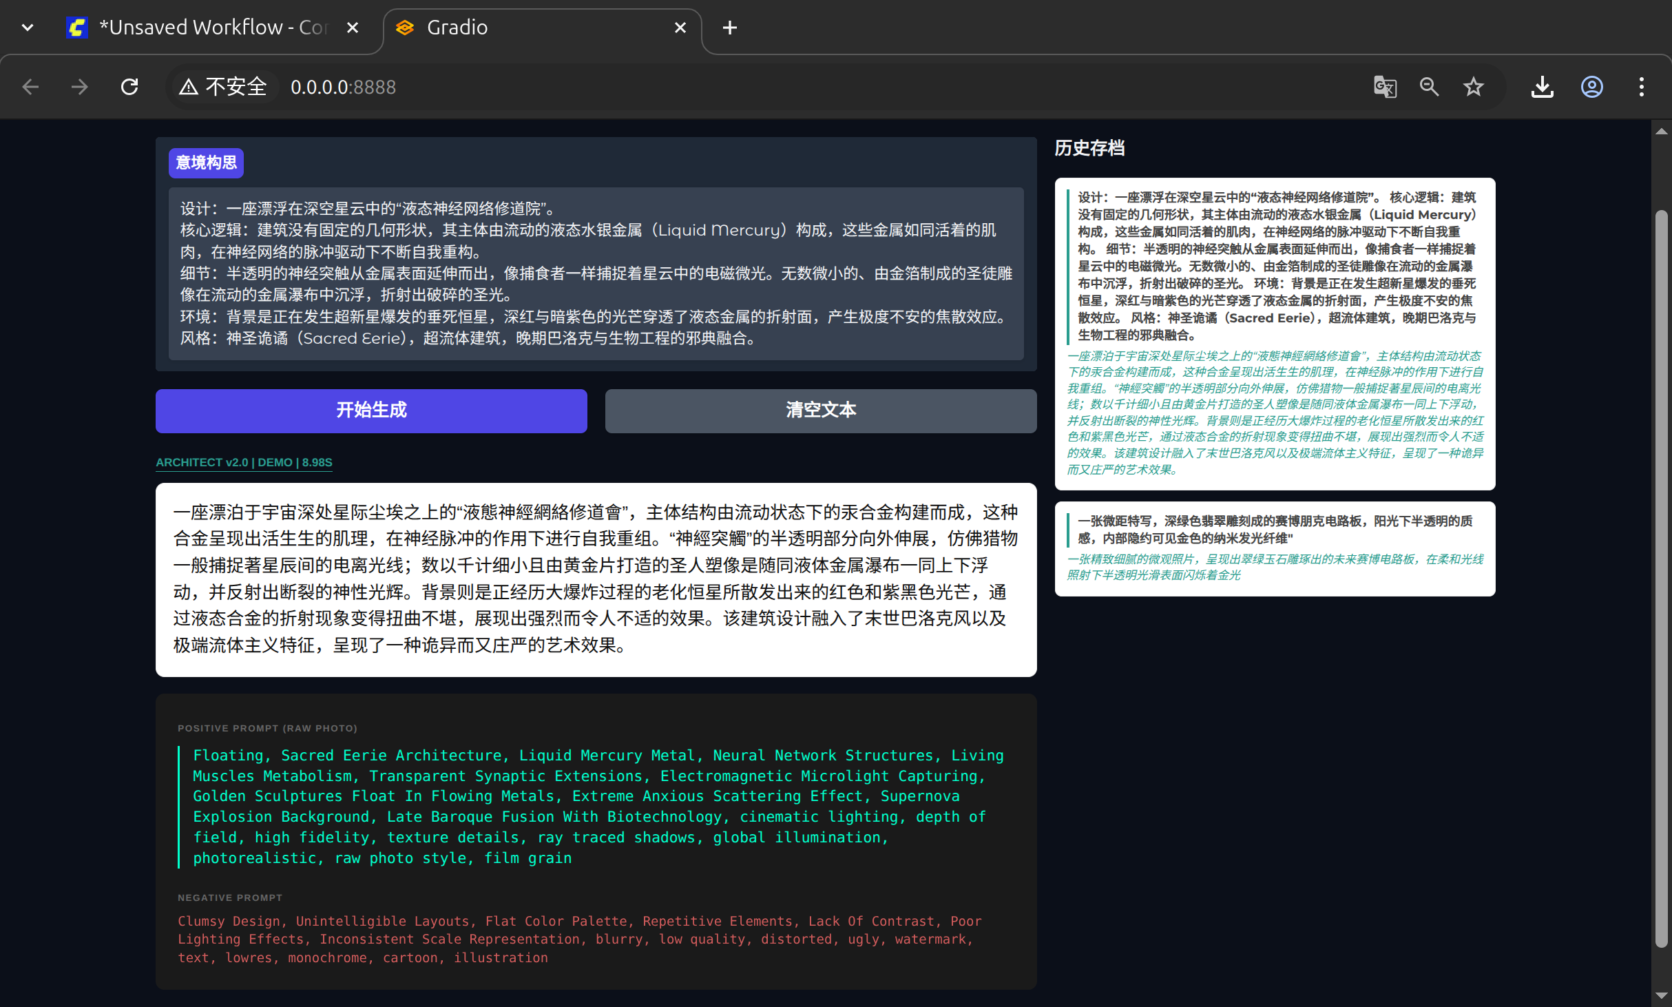Viewport: 1672px width, 1007px height.
Task: Click the browser back arrow
Action: pos(30,87)
